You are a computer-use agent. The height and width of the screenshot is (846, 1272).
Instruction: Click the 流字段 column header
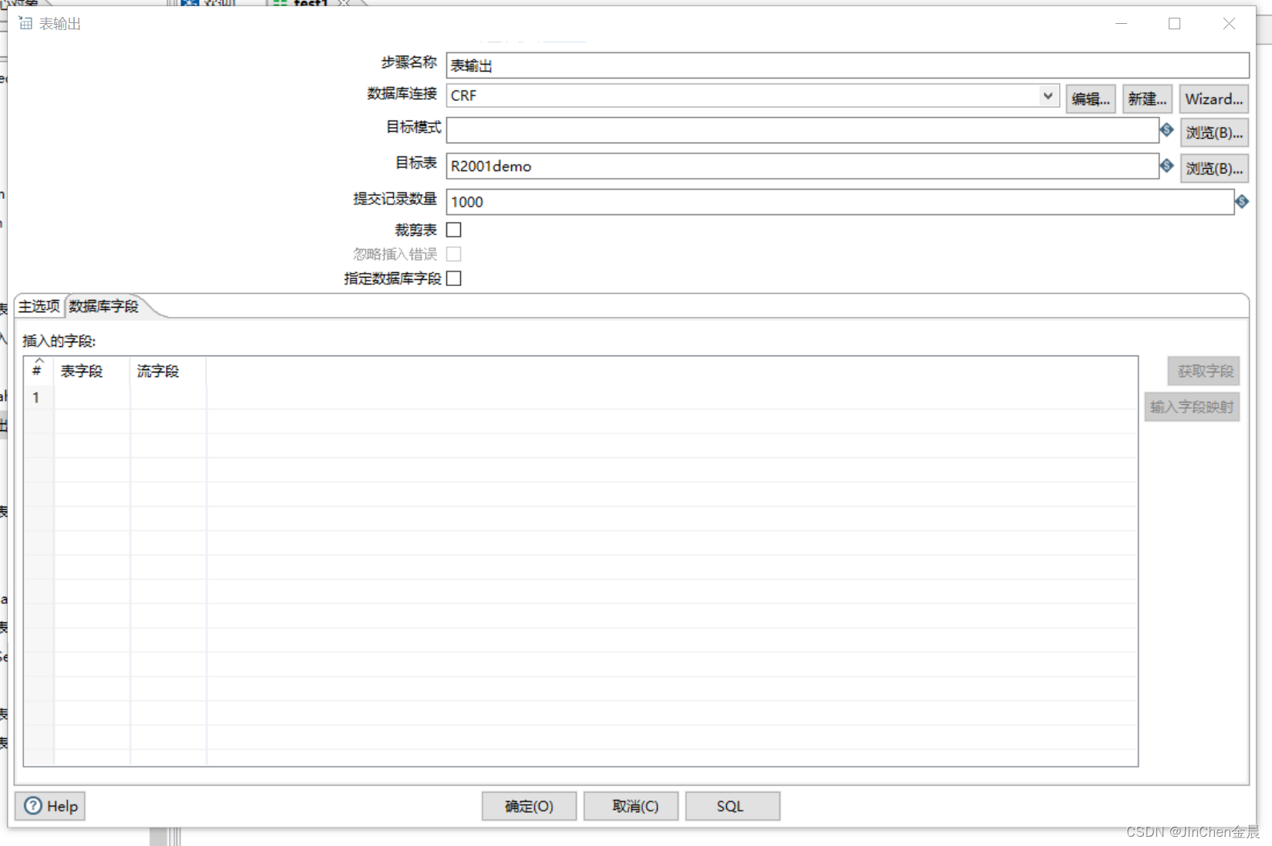tap(168, 371)
